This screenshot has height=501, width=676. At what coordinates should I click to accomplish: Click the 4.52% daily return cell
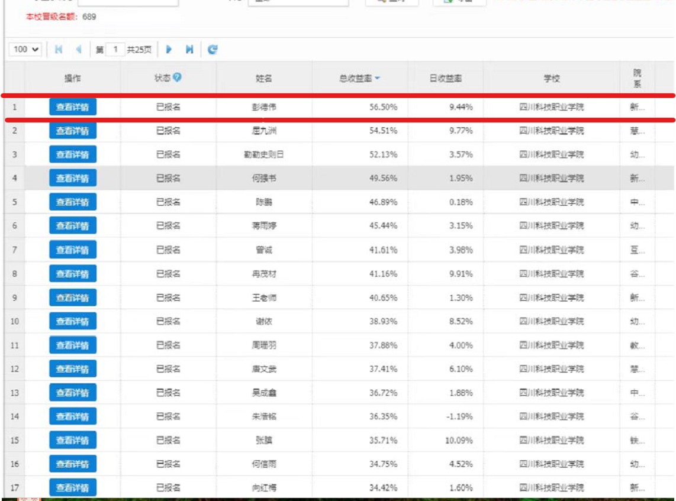[461, 464]
